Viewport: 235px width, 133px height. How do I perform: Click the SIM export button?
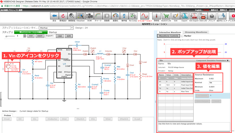69,36
